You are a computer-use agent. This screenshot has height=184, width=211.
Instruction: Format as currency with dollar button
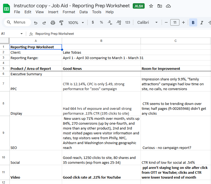93,22
